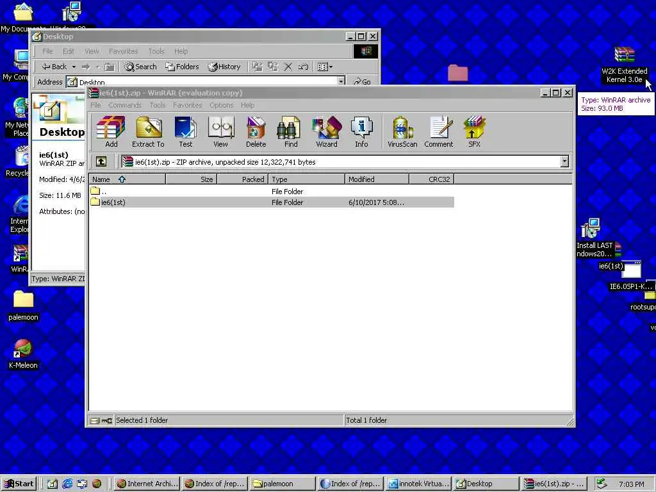656x492 pixels.
Task: Open the WinRAR Tools menu
Action: pyautogui.click(x=158, y=105)
